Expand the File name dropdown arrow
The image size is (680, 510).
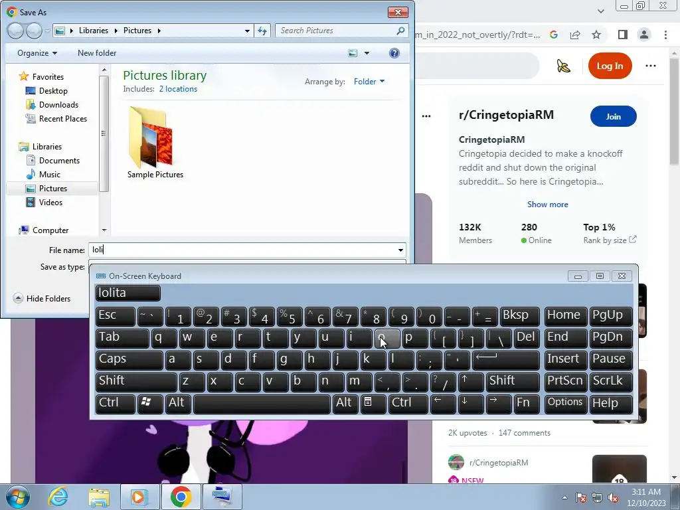tap(400, 250)
